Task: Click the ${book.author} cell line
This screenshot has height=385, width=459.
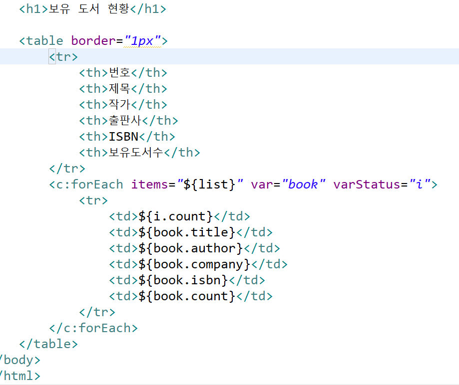Action: pos(194,248)
